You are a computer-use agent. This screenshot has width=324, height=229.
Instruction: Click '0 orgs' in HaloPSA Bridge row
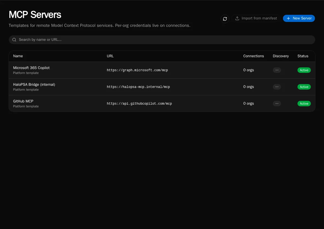point(248,87)
